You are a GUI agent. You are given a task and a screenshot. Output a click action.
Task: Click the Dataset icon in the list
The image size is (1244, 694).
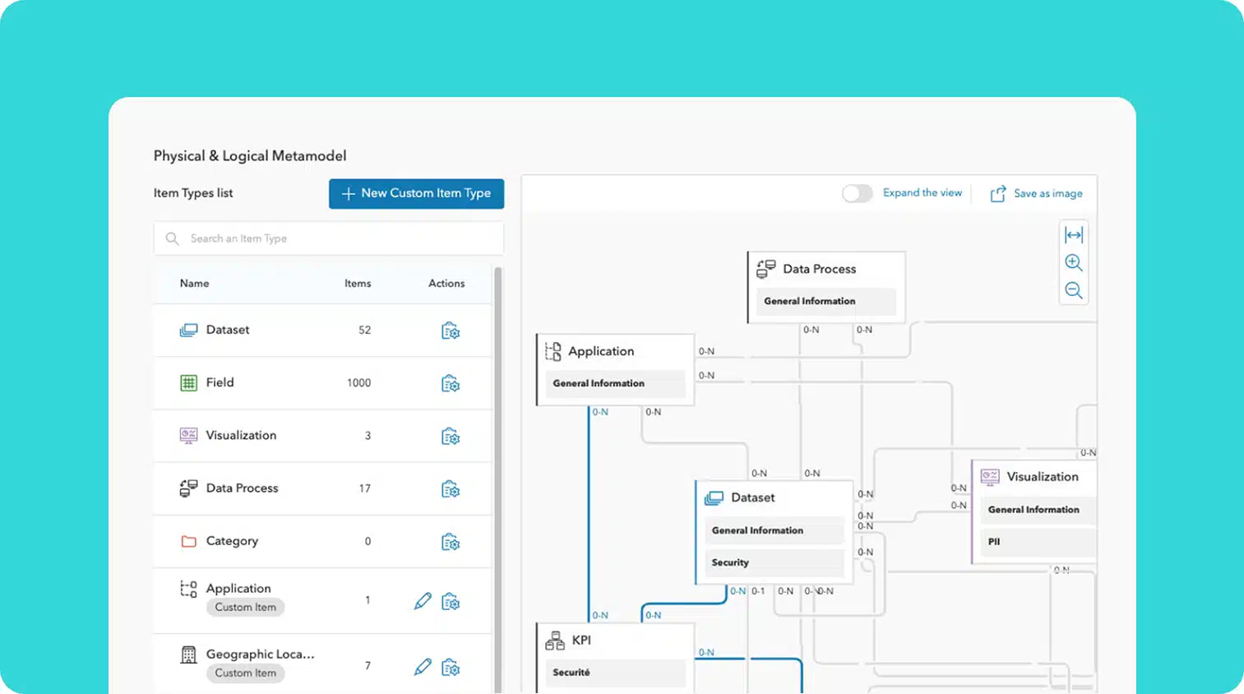click(x=188, y=330)
